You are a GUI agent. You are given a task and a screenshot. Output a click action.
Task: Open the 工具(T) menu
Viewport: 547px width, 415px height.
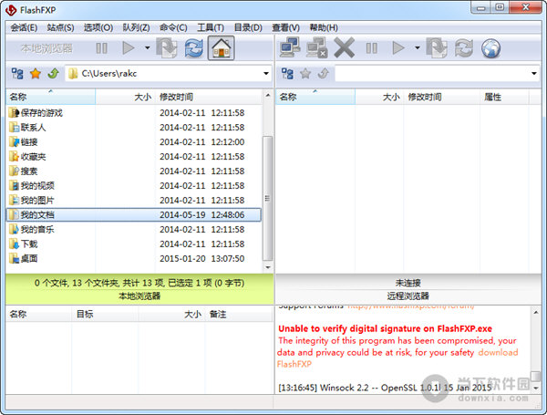click(211, 27)
